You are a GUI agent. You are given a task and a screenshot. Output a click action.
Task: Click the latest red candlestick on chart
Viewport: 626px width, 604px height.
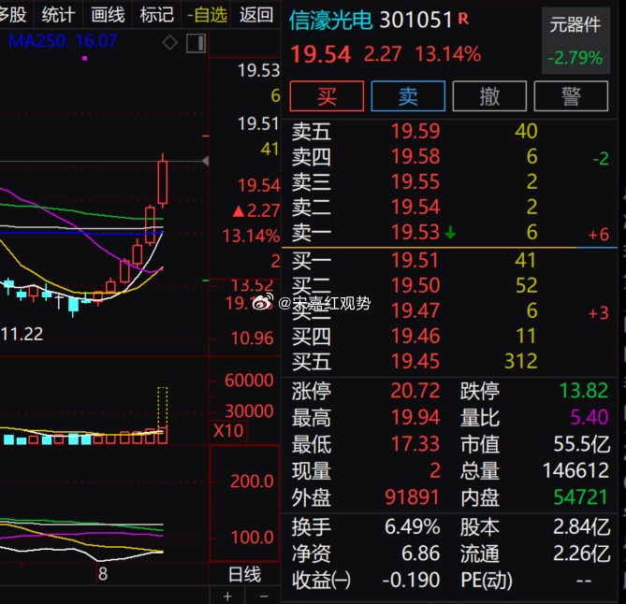[162, 182]
